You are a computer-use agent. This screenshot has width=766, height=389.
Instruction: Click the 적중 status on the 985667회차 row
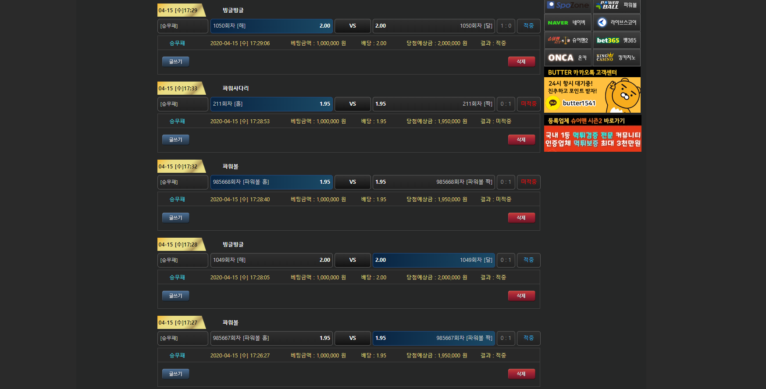[x=528, y=338]
